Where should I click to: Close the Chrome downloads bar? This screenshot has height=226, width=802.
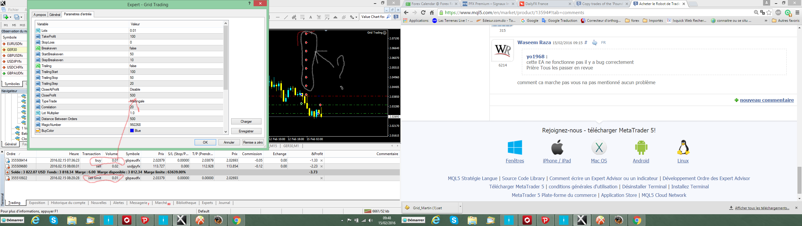pos(796,208)
